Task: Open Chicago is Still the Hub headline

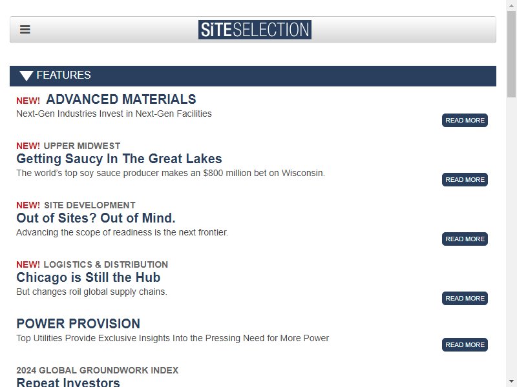Action: [89, 277]
